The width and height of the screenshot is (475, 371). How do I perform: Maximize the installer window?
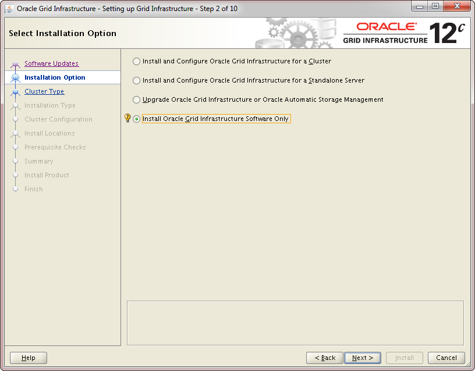click(x=435, y=6)
